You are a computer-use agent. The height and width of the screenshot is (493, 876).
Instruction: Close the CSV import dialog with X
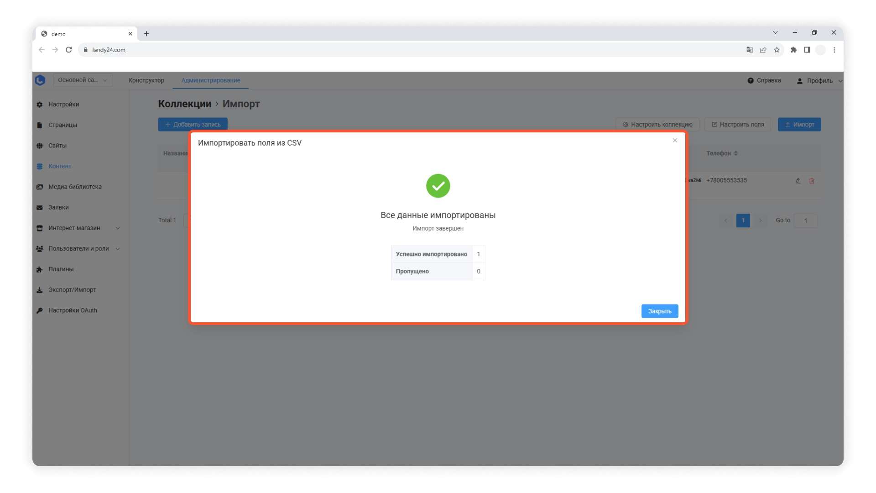[675, 141]
